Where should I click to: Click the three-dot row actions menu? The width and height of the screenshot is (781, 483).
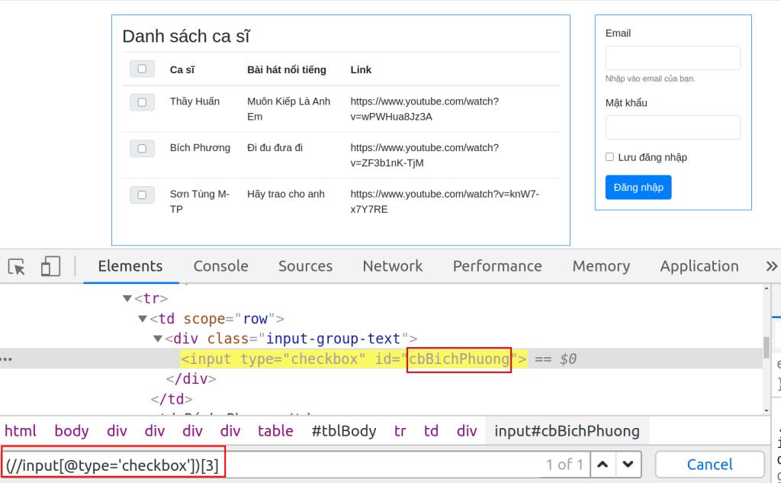(x=6, y=359)
